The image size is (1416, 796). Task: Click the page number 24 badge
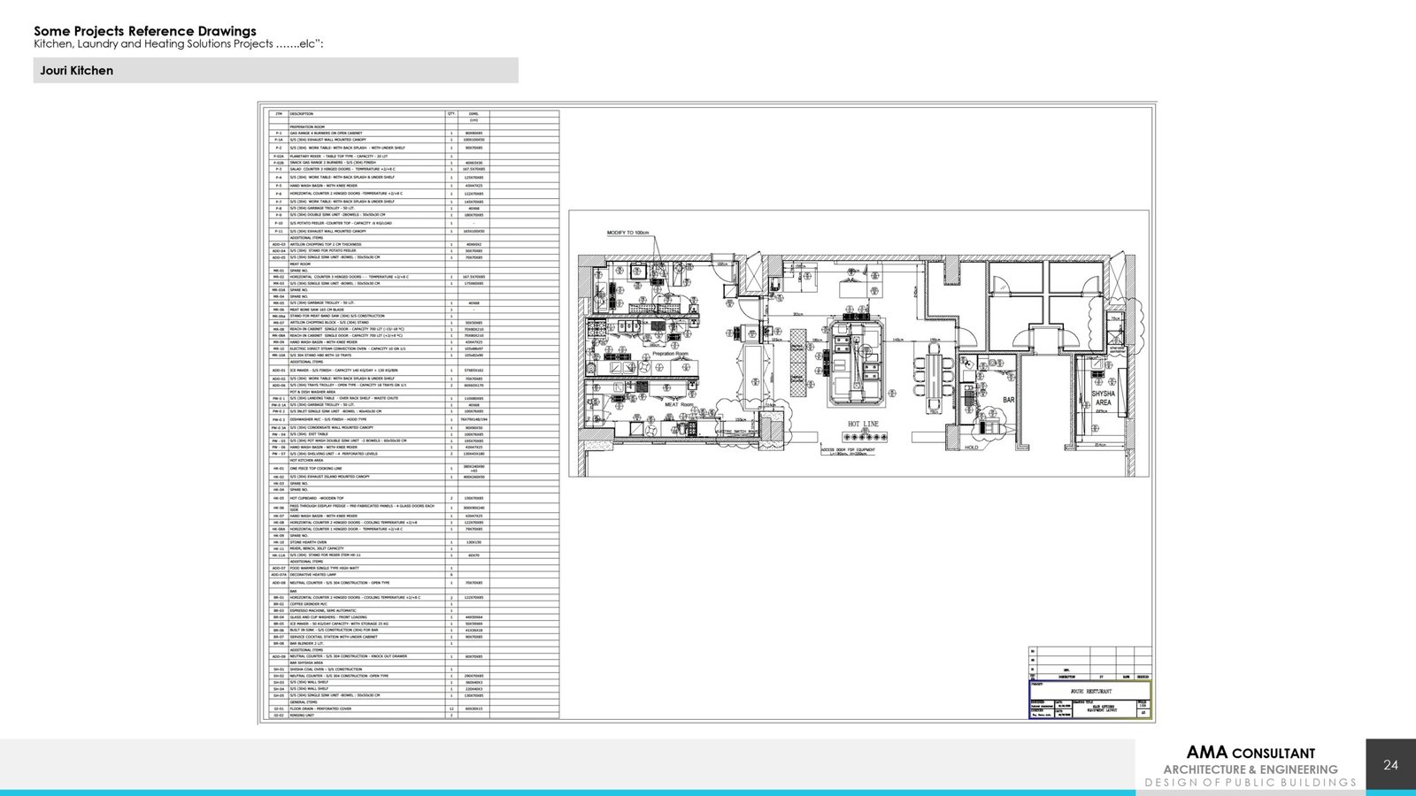1390,765
